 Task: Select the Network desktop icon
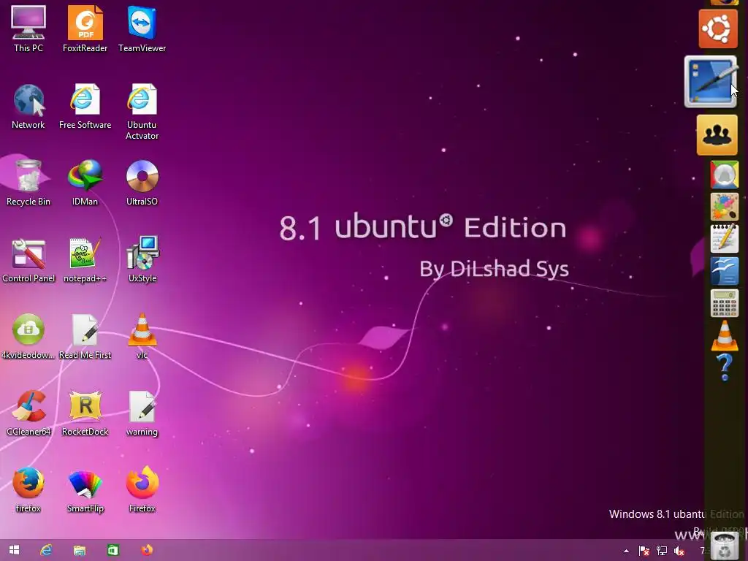coord(28,106)
